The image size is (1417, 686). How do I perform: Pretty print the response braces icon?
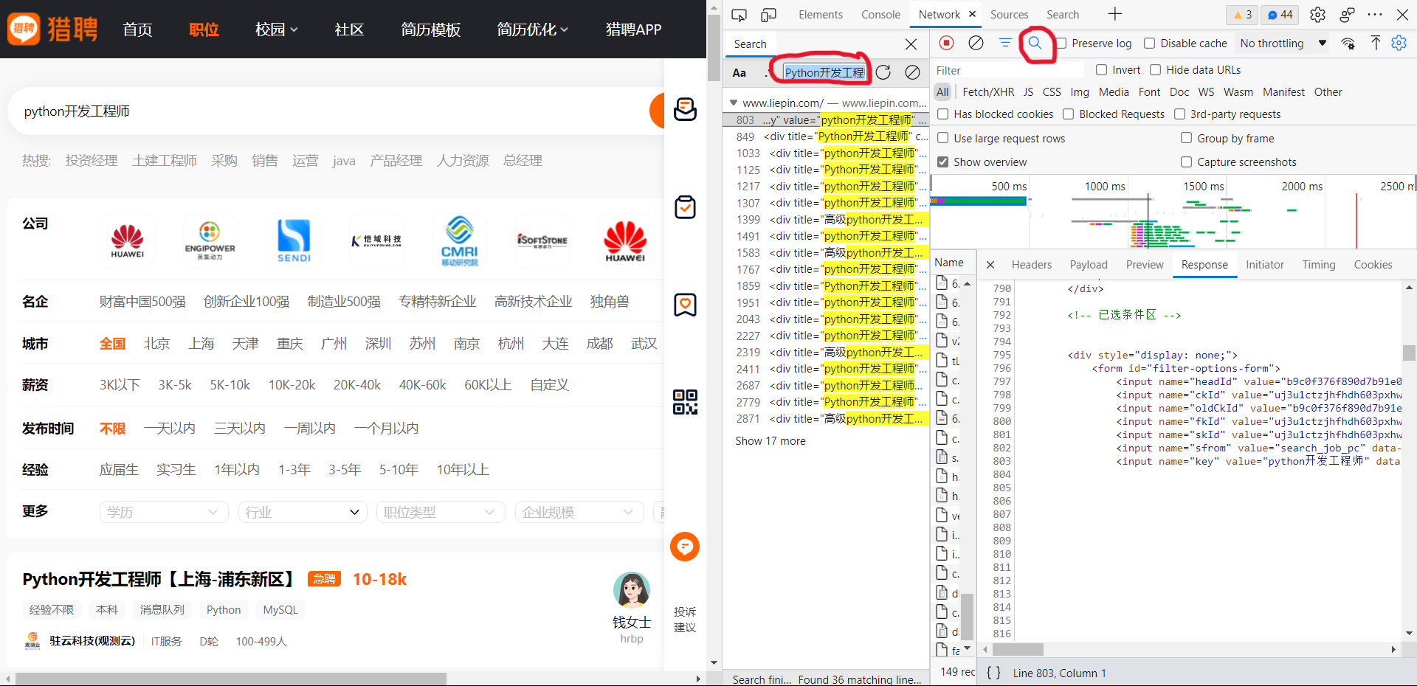point(993,673)
